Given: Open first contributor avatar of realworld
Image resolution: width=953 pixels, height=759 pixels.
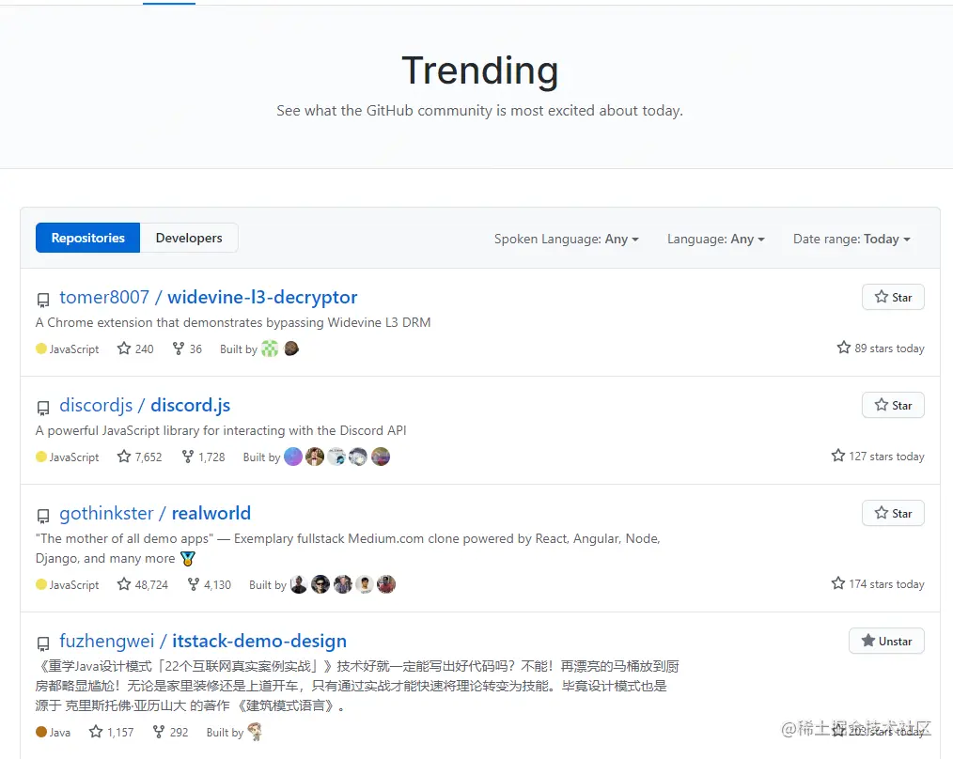Looking at the screenshot, I should [x=299, y=584].
